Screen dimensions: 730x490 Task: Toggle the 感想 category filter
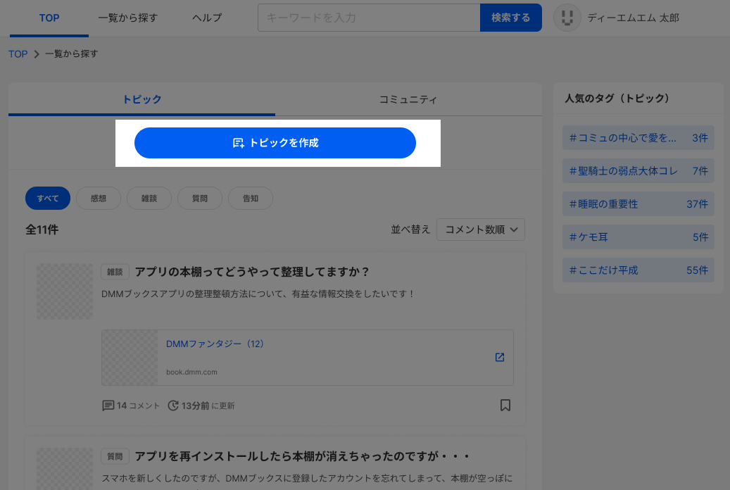click(x=99, y=199)
